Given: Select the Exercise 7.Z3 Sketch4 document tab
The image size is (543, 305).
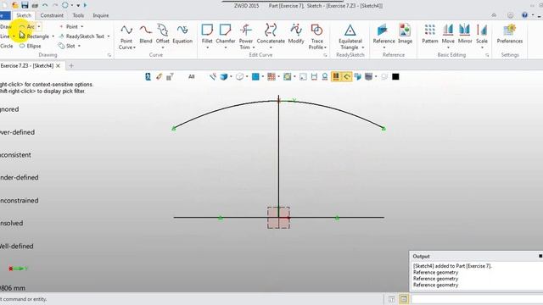Looking at the screenshot, I should point(26,66).
